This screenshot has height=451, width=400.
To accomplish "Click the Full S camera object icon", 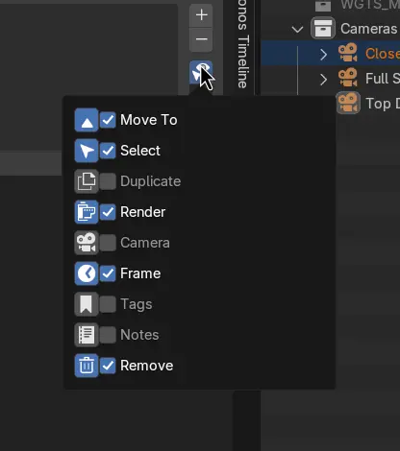I will (348, 78).
